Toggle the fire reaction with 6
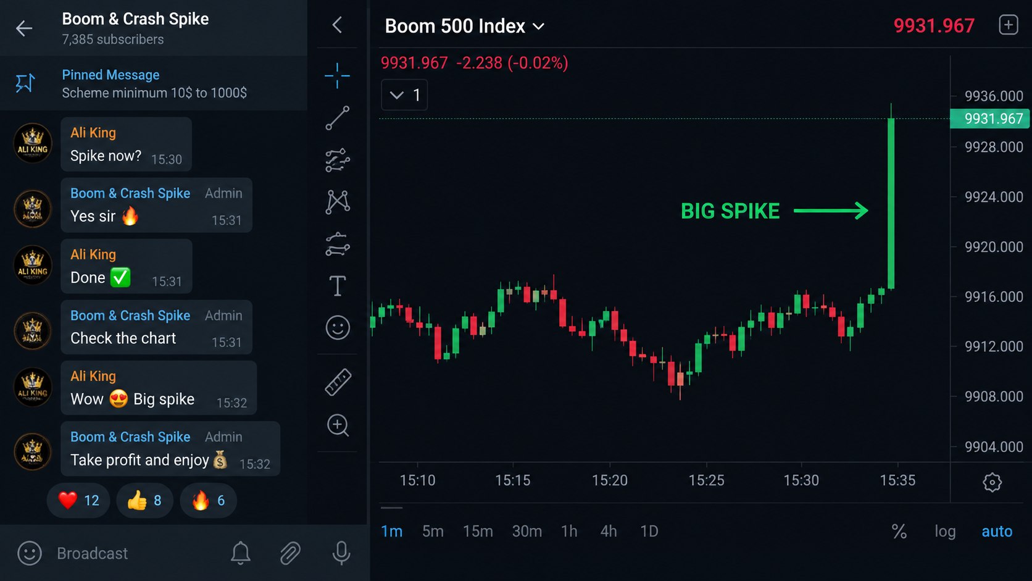Viewport: 1032px width, 581px height. pyautogui.click(x=208, y=500)
